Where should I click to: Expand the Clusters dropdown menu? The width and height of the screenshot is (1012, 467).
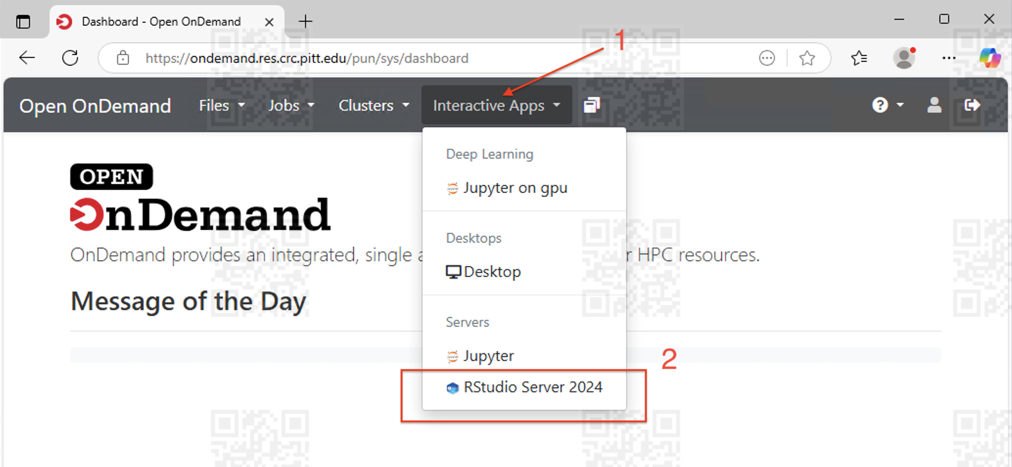374,105
